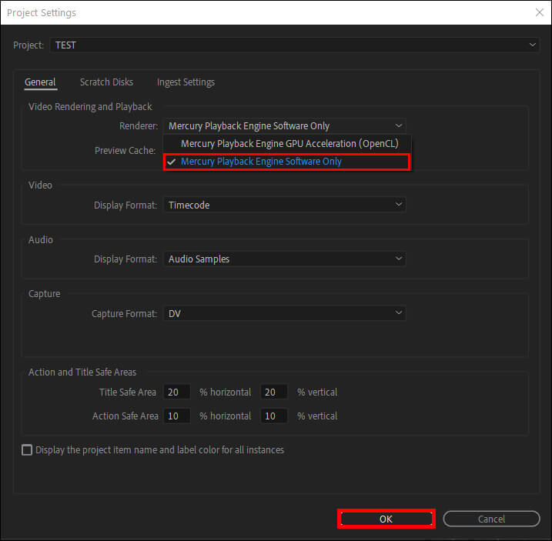Confirm settings with the OK button
This screenshot has height=541, width=552.
click(x=386, y=519)
